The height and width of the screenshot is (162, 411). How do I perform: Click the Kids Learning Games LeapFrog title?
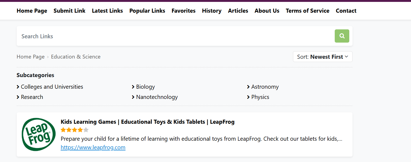[147, 122]
